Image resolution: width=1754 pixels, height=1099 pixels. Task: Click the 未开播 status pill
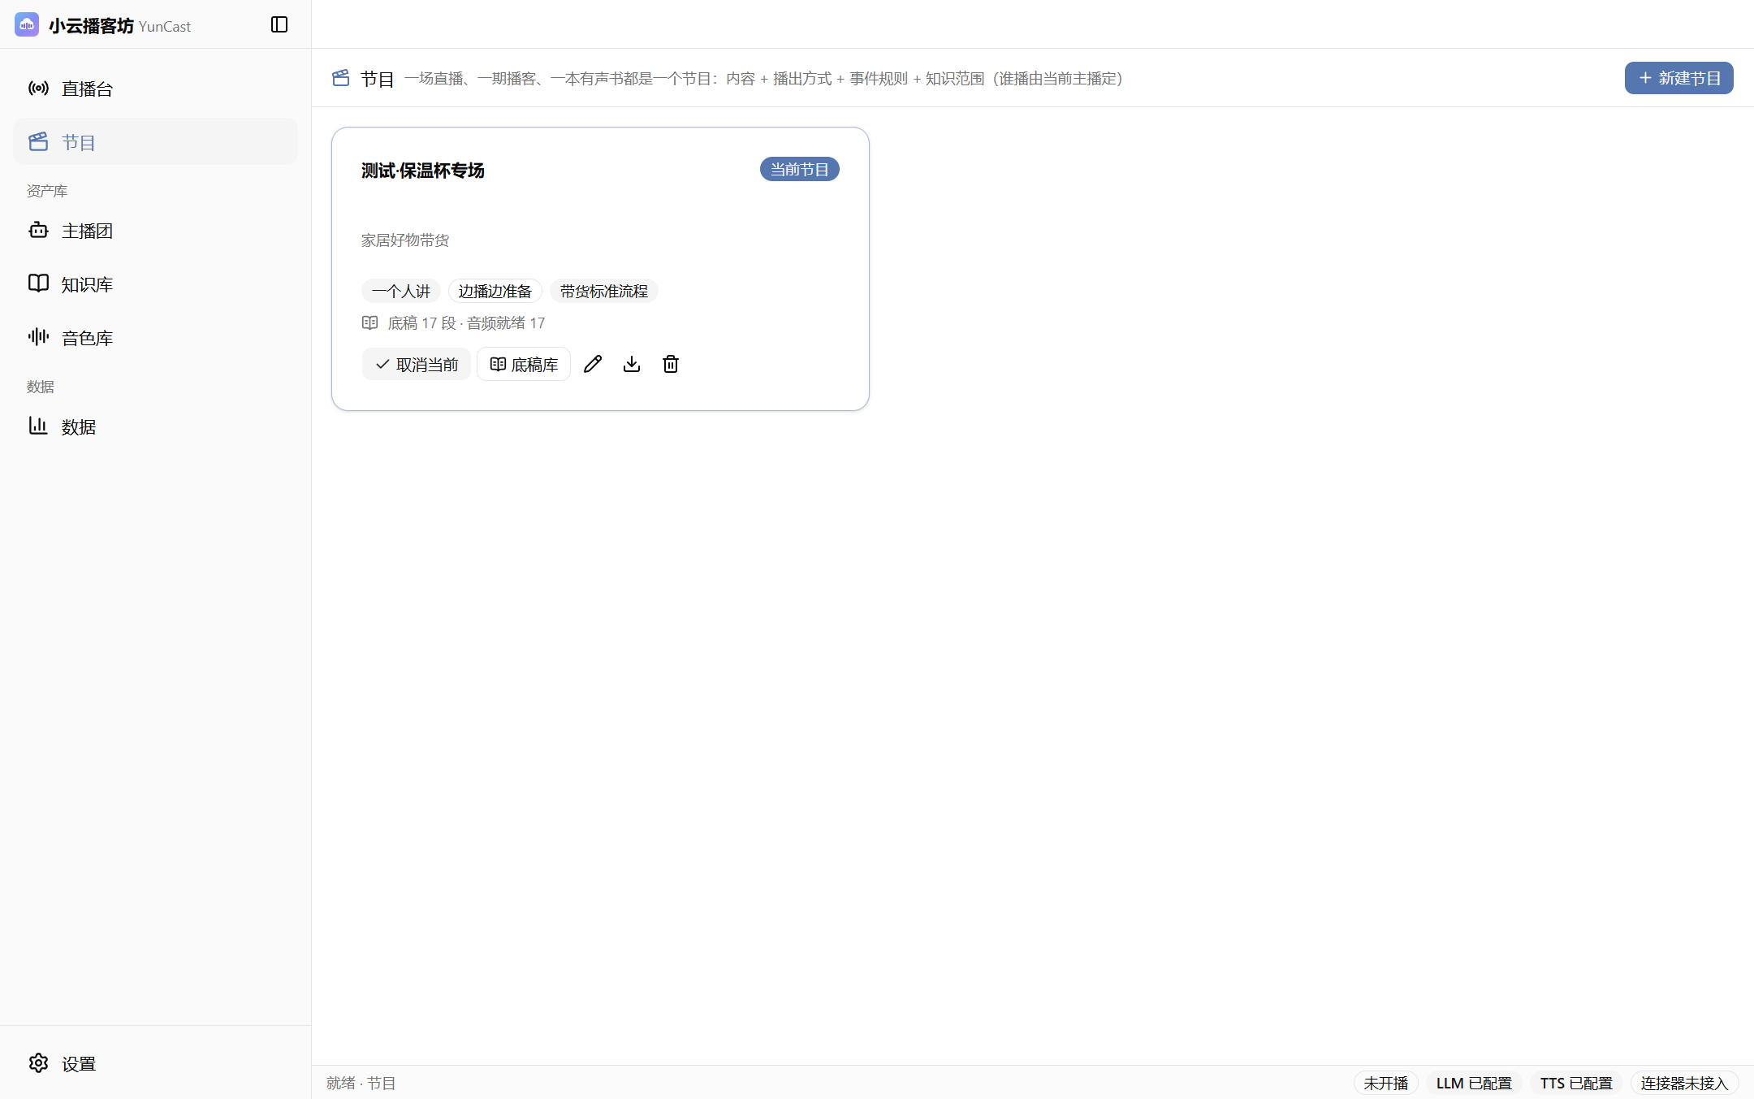(1386, 1083)
